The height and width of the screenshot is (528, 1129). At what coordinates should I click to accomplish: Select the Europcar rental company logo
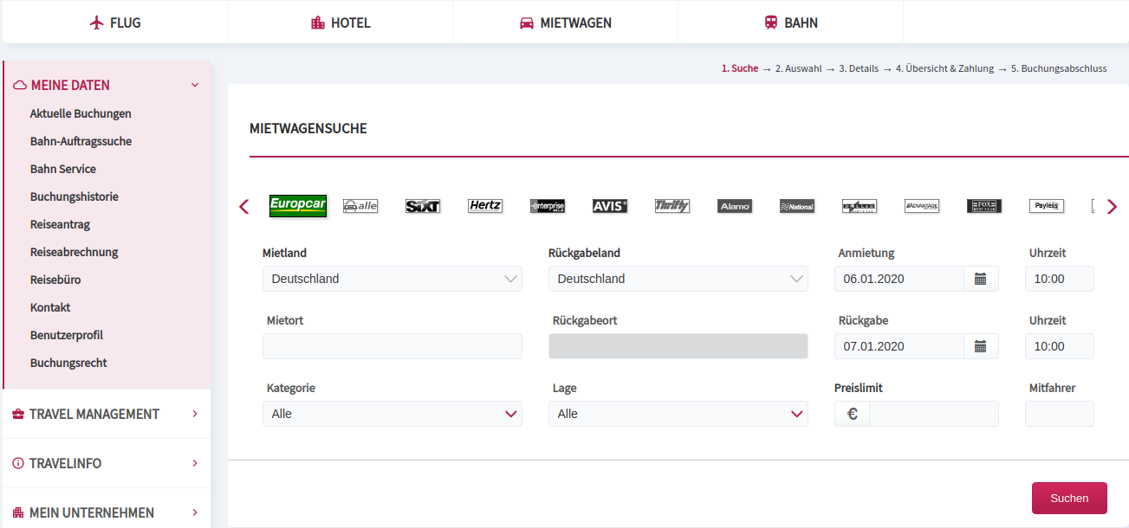pyautogui.click(x=298, y=206)
